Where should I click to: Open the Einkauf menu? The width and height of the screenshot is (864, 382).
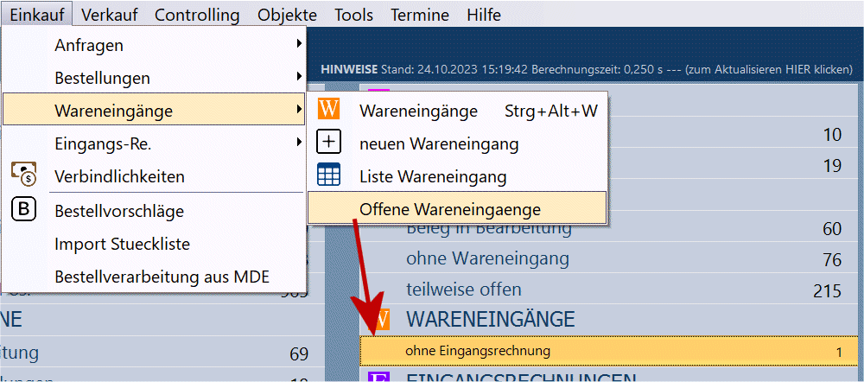[x=37, y=15]
